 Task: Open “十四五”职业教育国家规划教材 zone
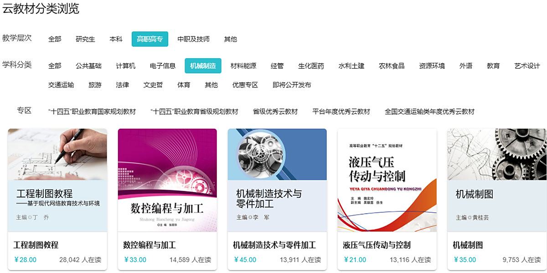click(x=92, y=111)
